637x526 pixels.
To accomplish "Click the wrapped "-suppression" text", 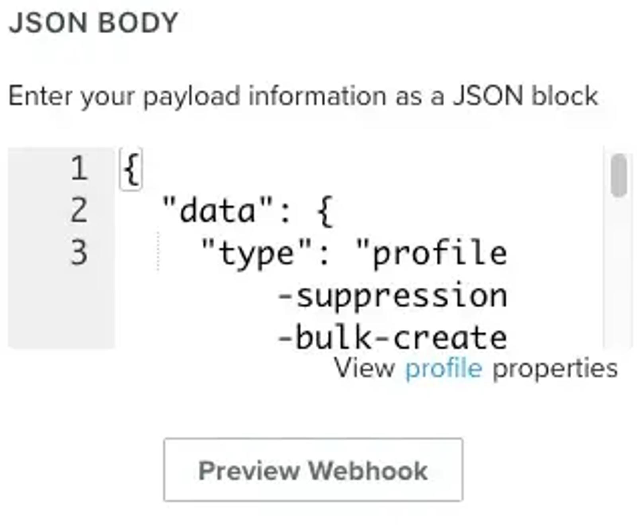I will (393, 296).
